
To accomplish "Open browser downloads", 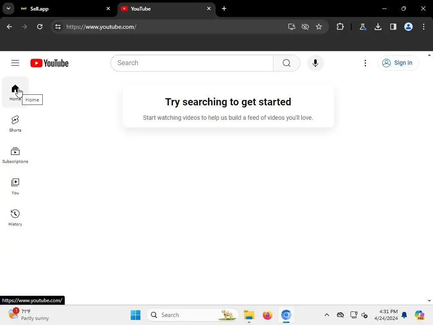I will (378, 27).
